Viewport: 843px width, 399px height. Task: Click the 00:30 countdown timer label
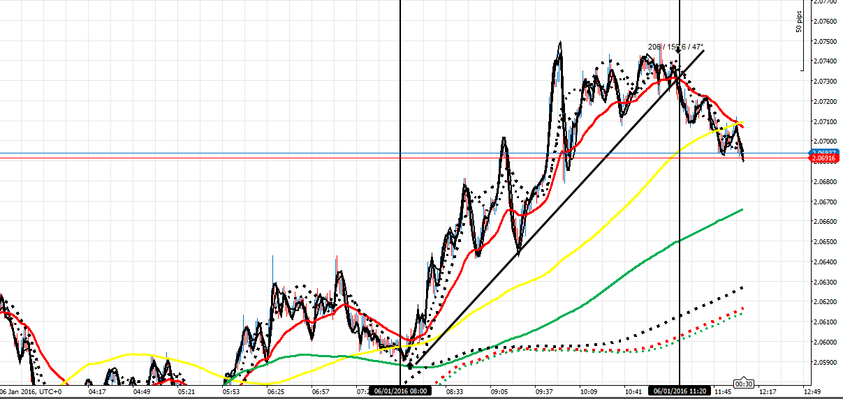coord(742,383)
